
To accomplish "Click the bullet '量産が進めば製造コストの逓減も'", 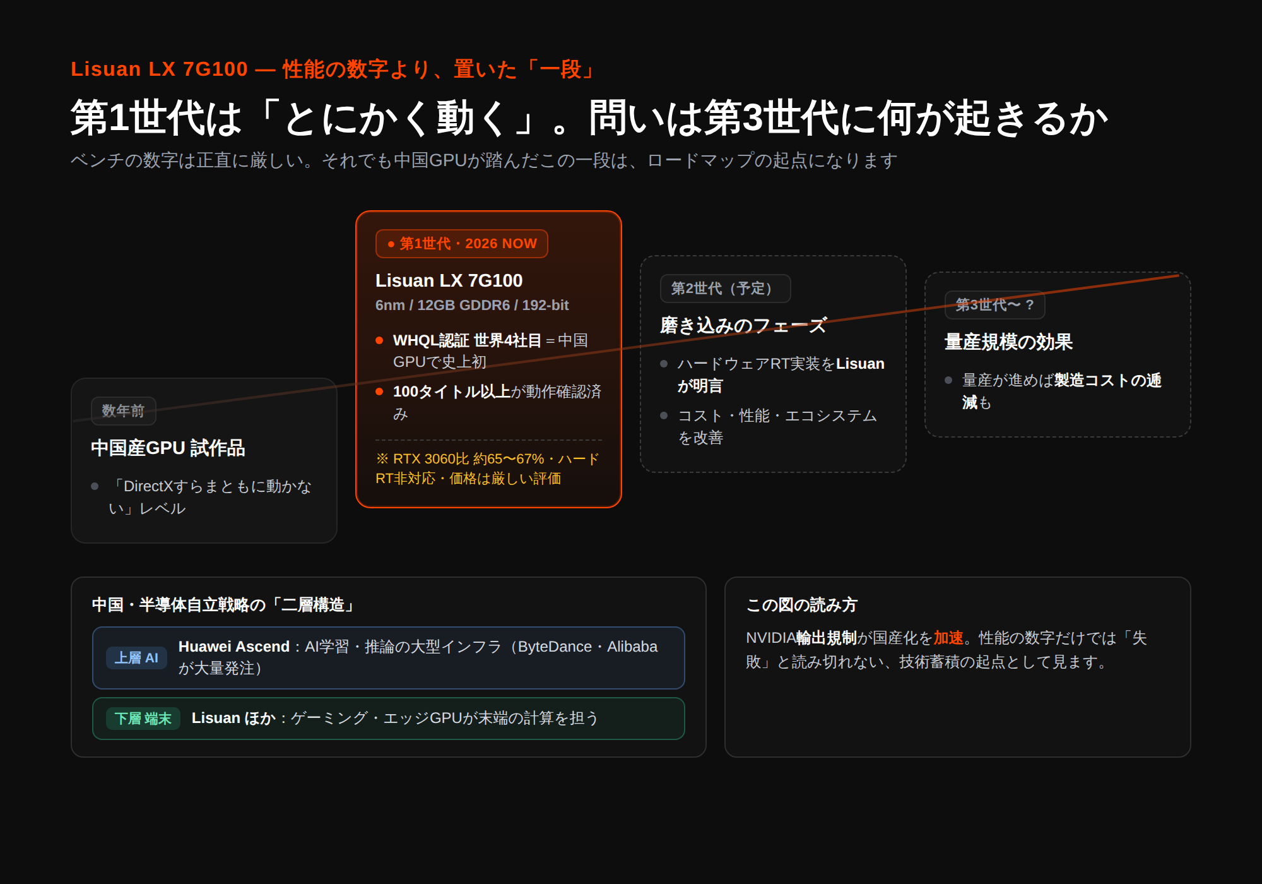I will click(1062, 391).
